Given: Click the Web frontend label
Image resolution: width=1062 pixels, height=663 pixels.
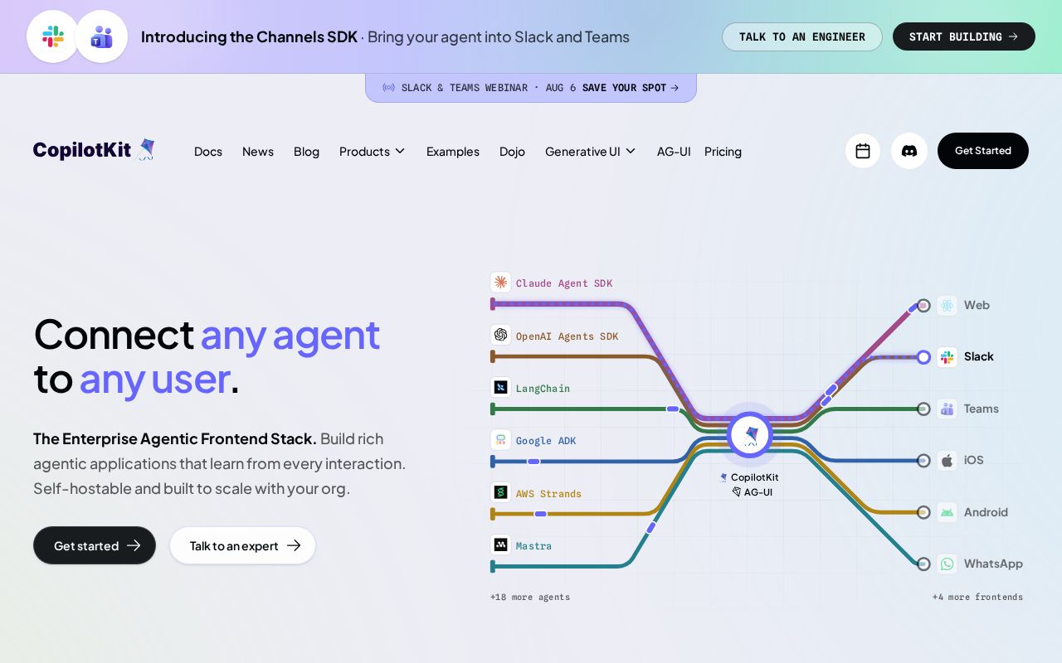Looking at the screenshot, I should (977, 305).
